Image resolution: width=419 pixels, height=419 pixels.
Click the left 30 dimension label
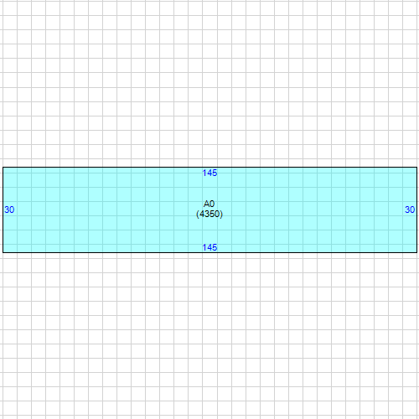pos(9,209)
